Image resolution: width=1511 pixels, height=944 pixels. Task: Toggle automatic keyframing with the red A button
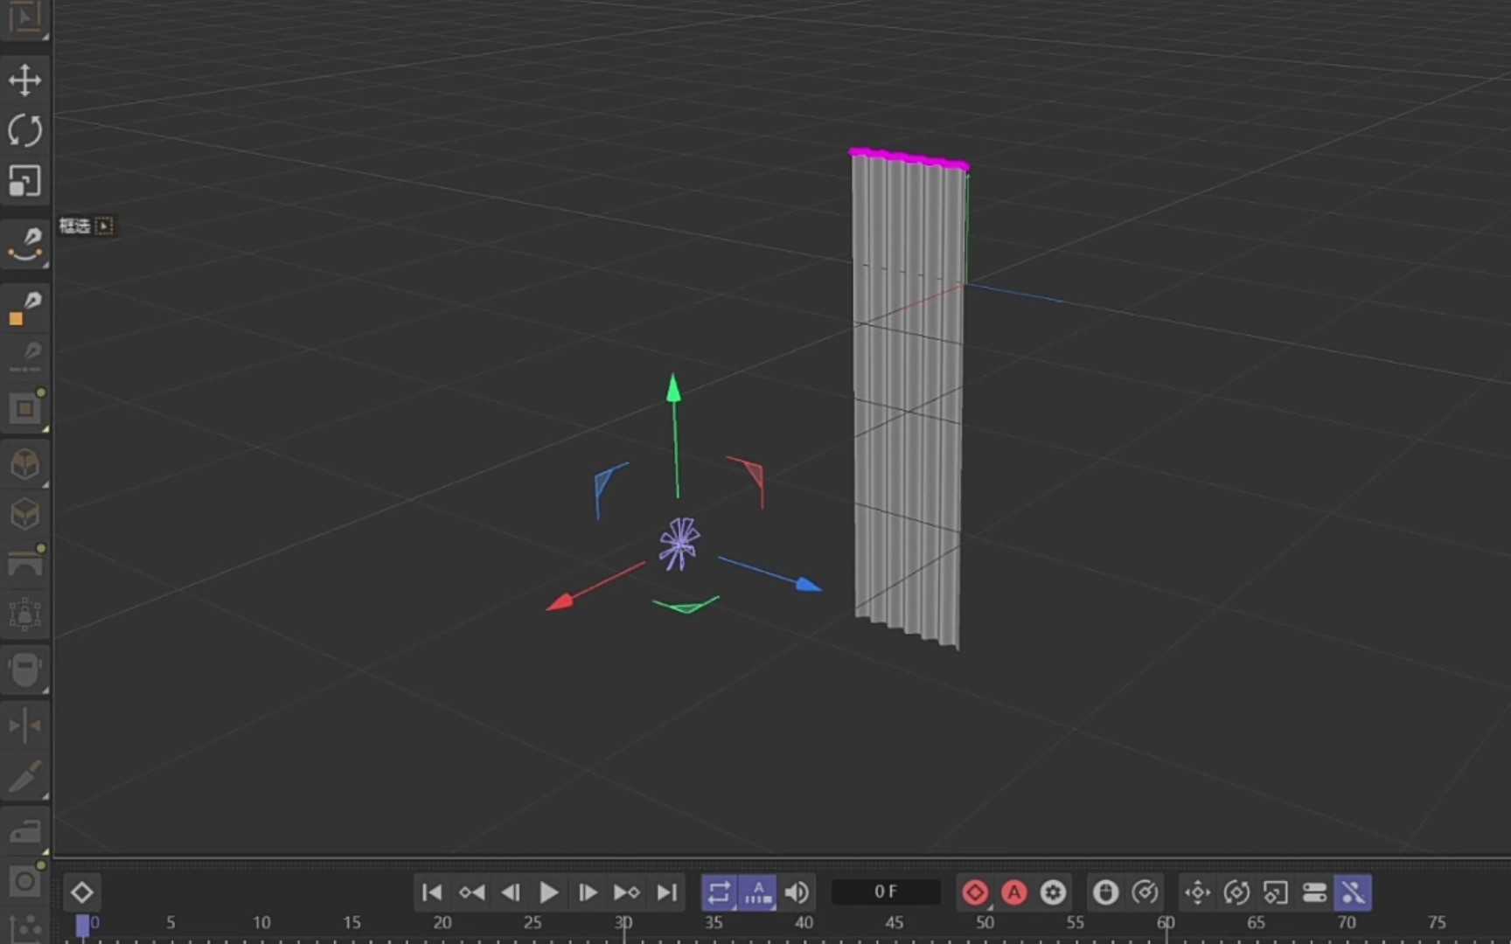(x=1013, y=892)
